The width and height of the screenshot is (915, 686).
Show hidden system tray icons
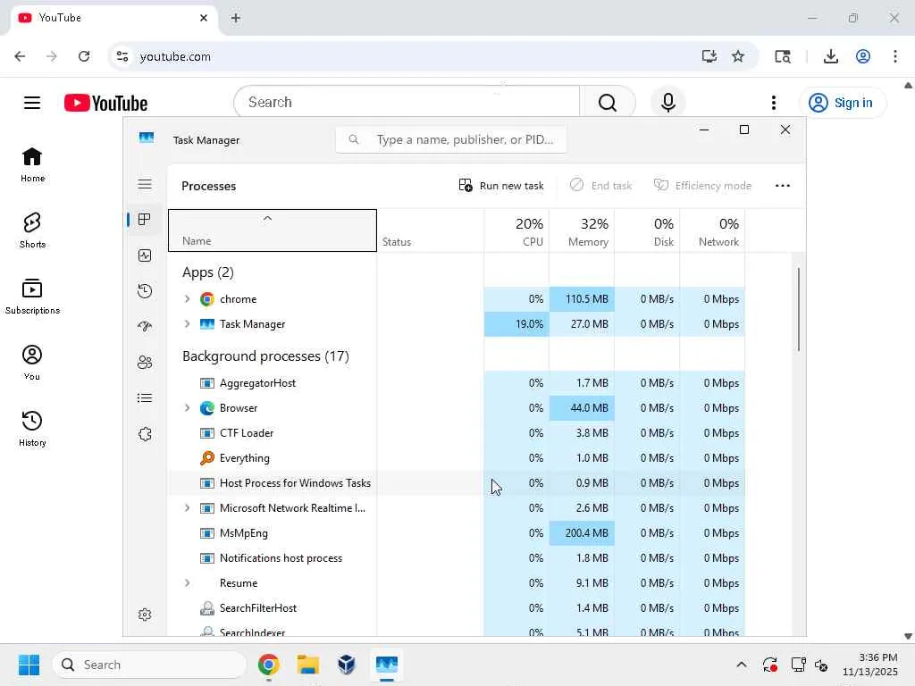point(741,665)
